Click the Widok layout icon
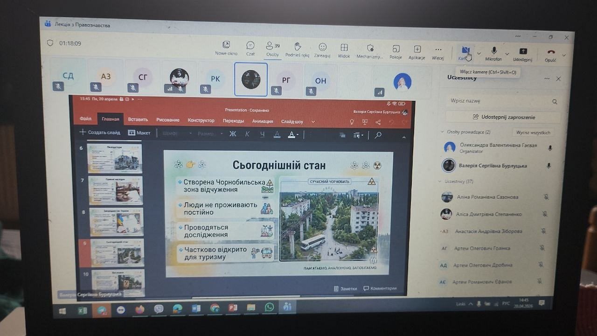 344,48
